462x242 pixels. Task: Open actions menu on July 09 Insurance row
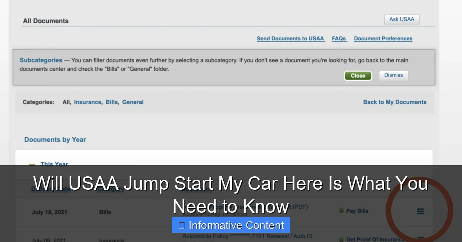point(420,239)
